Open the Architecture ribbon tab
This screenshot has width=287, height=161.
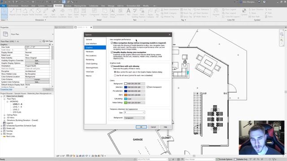click(13, 6)
